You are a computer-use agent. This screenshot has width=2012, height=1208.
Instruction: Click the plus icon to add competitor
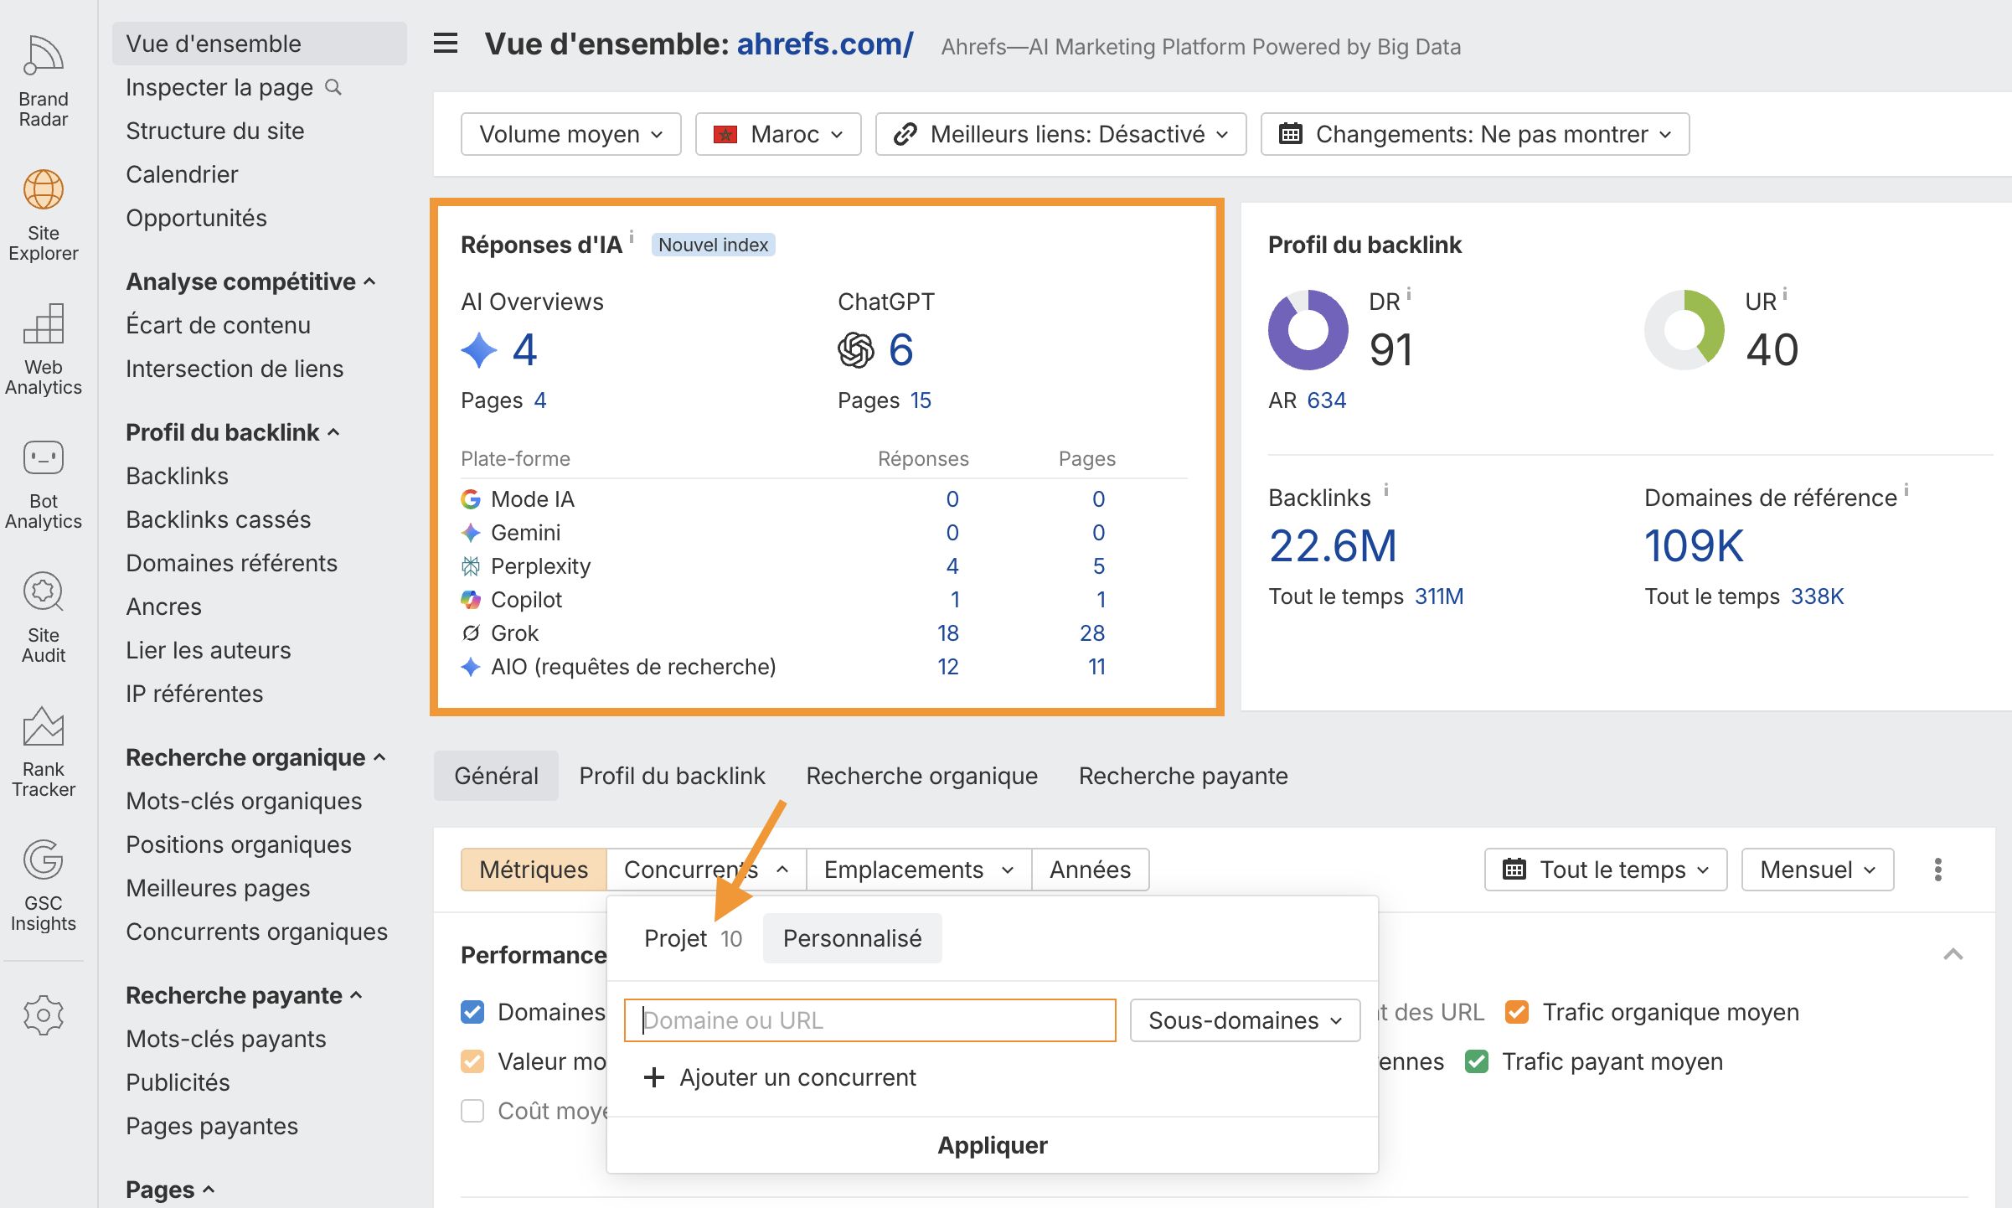pos(654,1077)
